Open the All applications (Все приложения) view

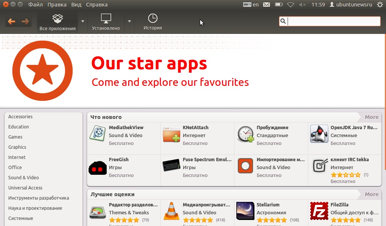coord(58,22)
